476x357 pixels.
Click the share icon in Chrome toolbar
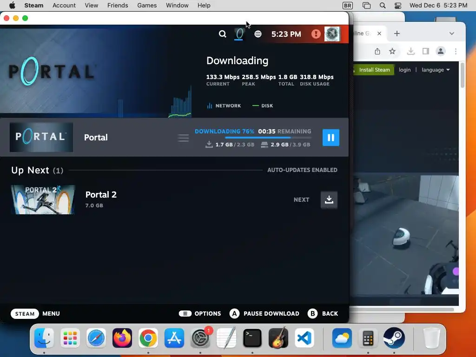tap(377, 51)
